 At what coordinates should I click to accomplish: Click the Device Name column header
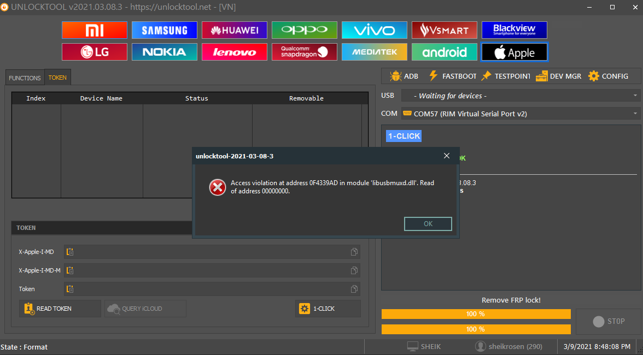tap(101, 98)
